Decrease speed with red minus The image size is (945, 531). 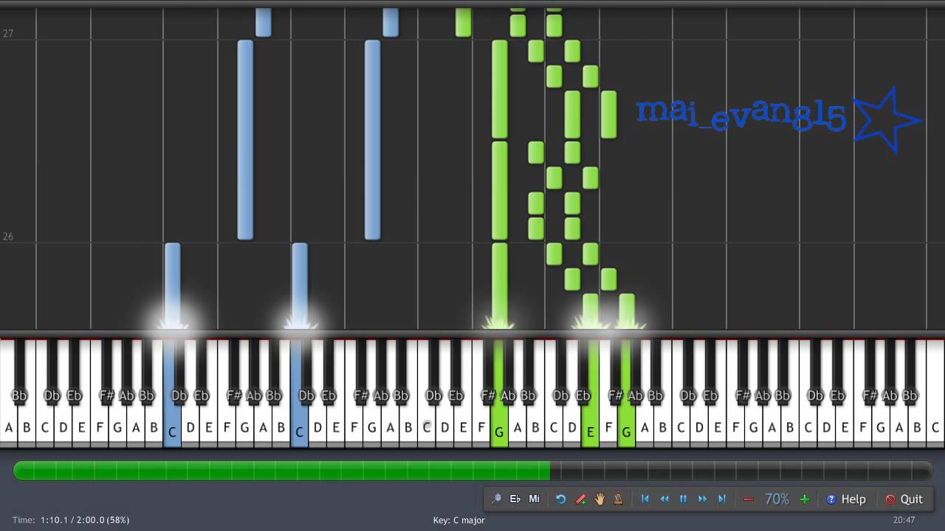pos(749,499)
